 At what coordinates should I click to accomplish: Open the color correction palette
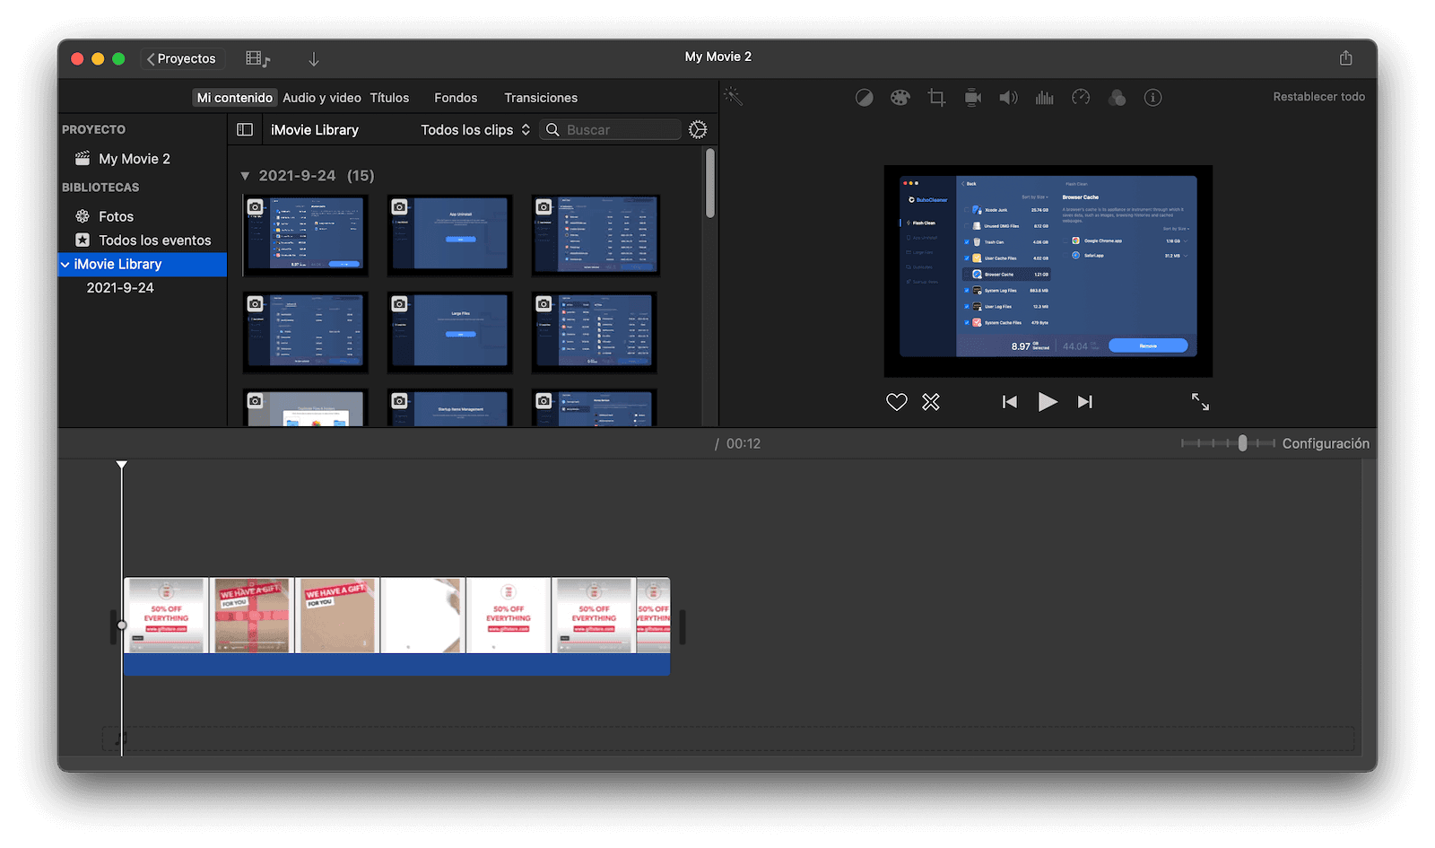(900, 97)
